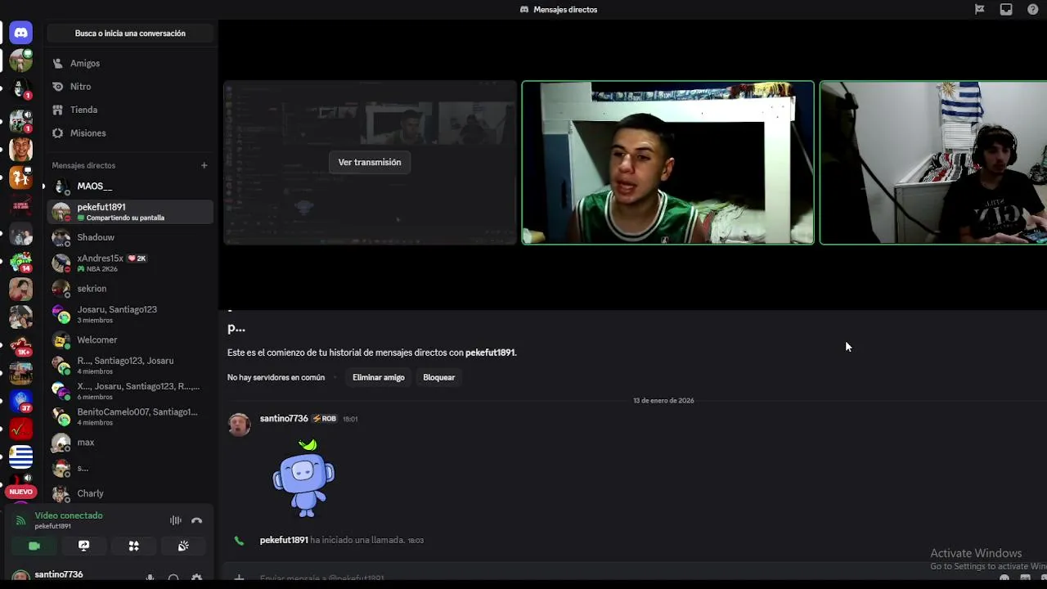Open Uruguay flag server icon

(x=21, y=456)
